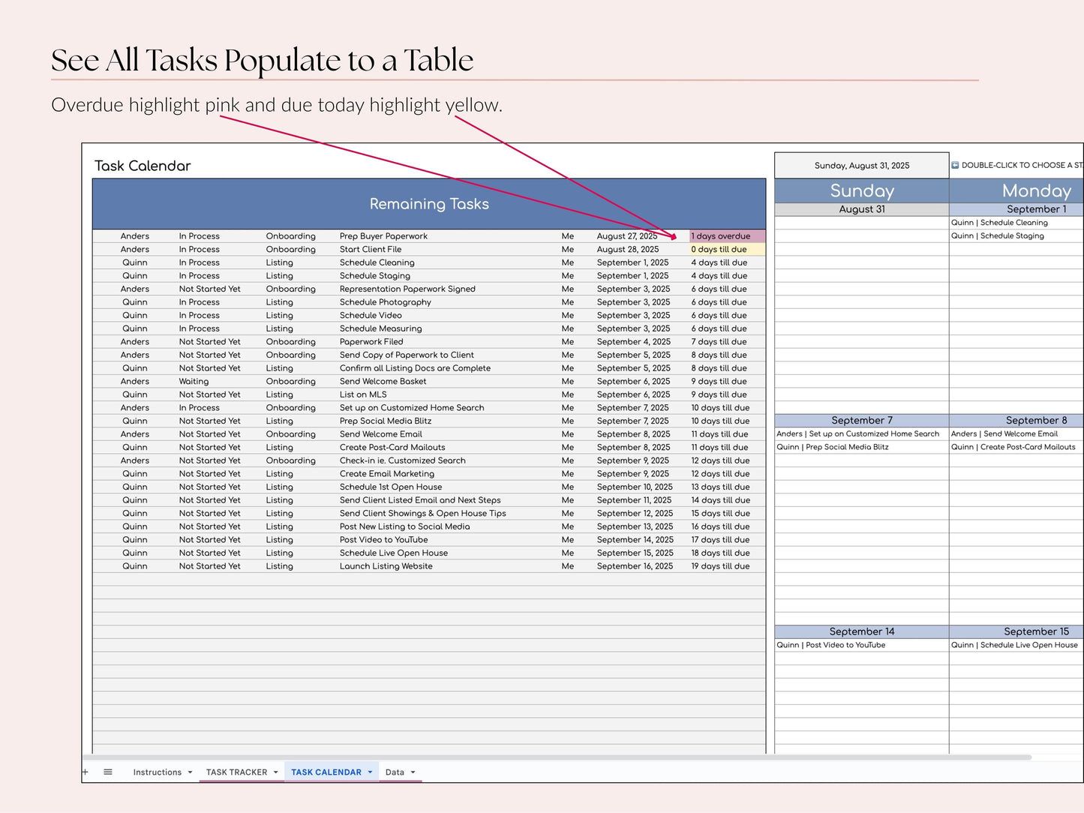Click the 'August 27, 2025' date cell

tap(627, 236)
